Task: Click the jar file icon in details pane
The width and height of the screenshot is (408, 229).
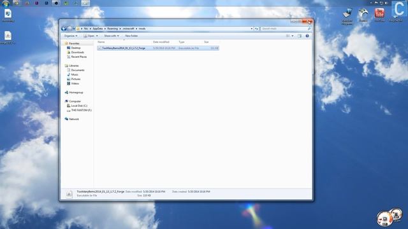Action: click(x=69, y=193)
